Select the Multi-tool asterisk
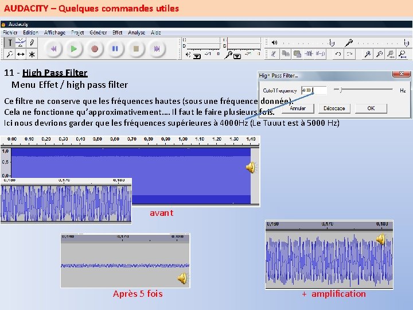Image resolution: width=413 pixels, height=310 pixels. coord(32,55)
